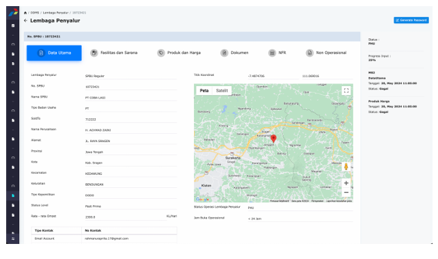This screenshot has width=438, height=259.
Task: Toggle fullscreen view on the map
Action: [x=346, y=90]
